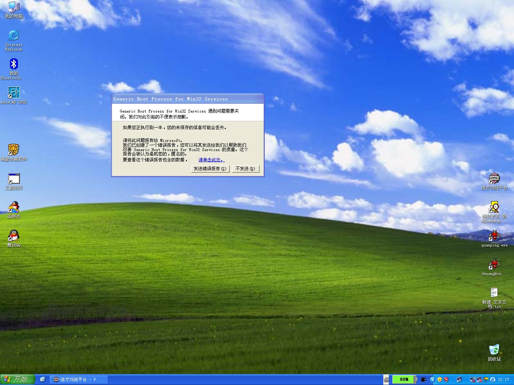Click the power plug tray icon
This screenshot has height=385, width=514.
[x=423, y=379]
